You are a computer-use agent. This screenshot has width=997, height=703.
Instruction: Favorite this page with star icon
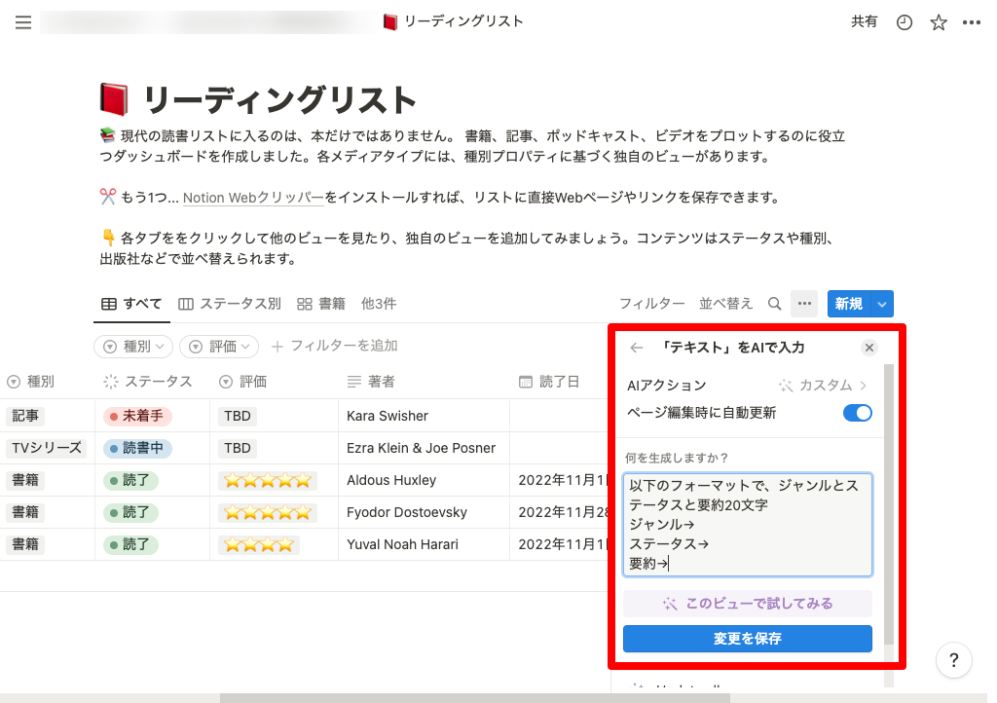click(x=938, y=22)
